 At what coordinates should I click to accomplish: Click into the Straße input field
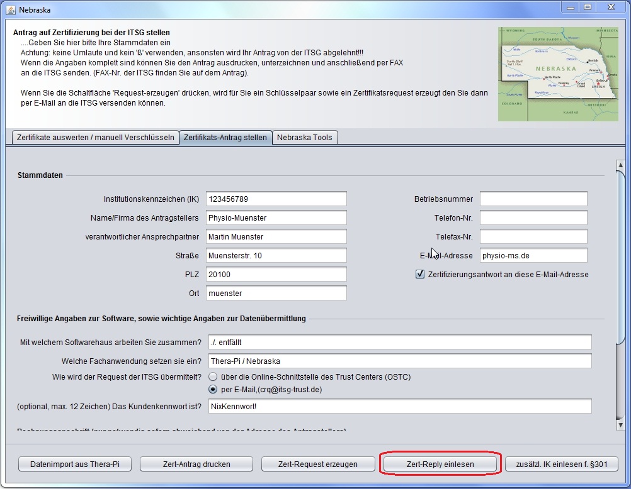click(276, 256)
